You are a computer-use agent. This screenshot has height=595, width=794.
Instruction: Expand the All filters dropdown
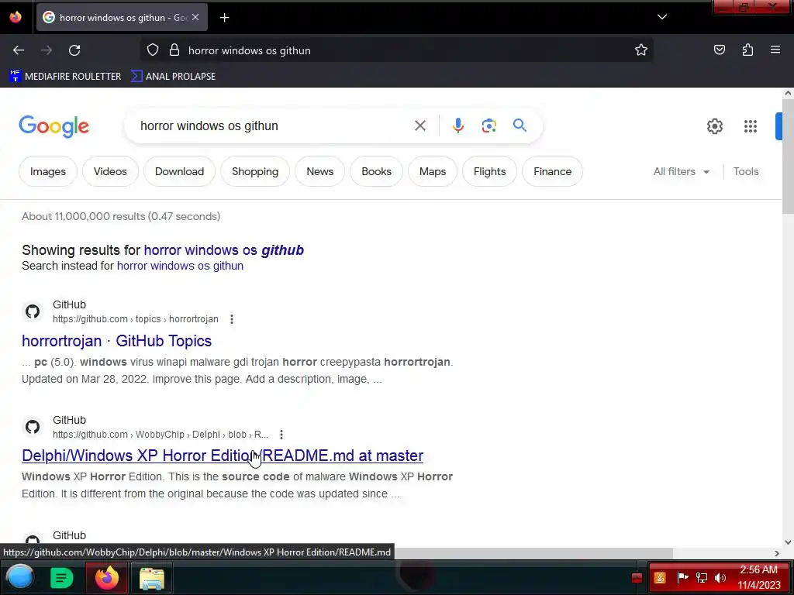[x=681, y=171]
